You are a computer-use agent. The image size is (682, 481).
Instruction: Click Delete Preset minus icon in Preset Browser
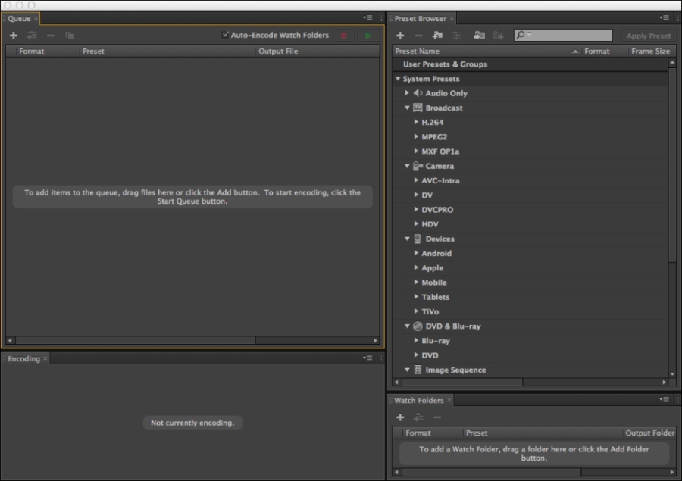click(x=418, y=36)
